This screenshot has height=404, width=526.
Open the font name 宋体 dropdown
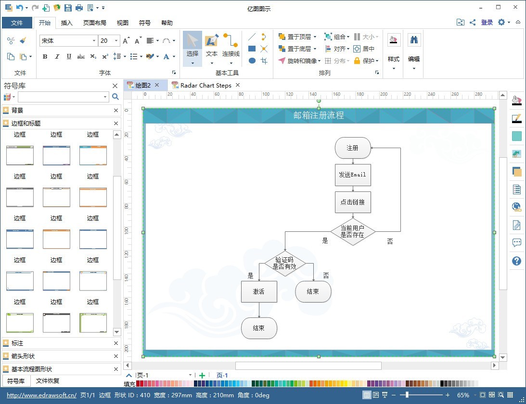pyautogui.click(x=94, y=40)
